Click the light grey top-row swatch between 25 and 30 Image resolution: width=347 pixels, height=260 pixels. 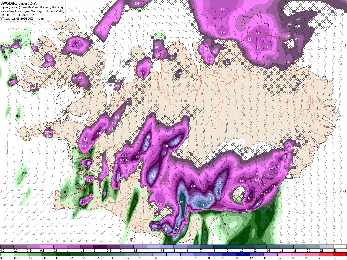327,247
